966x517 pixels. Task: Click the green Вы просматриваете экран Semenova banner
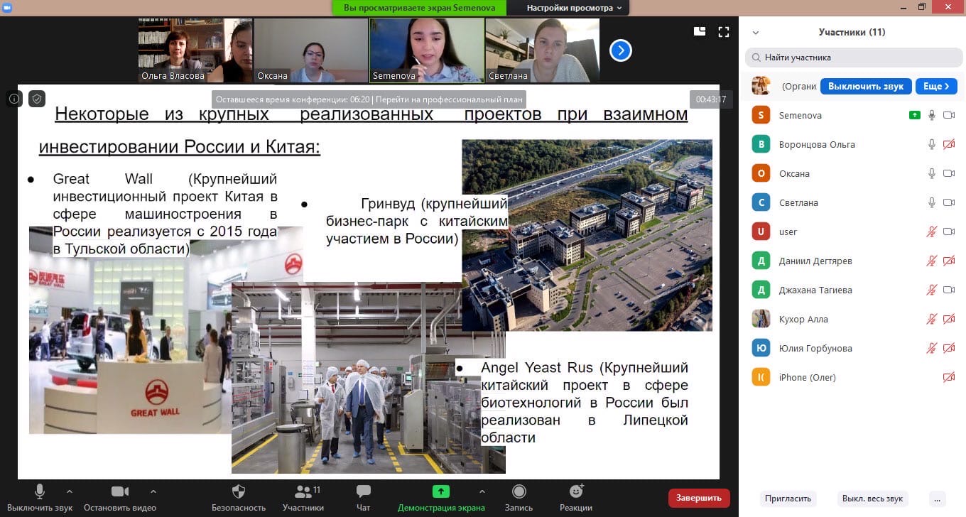click(x=419, y=8)
